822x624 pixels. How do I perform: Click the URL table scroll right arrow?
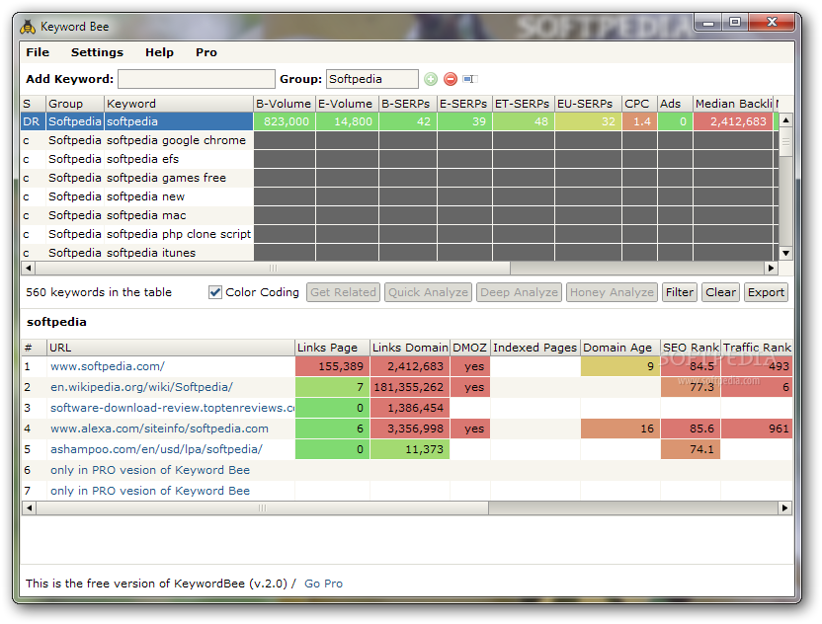coord(784,507)
